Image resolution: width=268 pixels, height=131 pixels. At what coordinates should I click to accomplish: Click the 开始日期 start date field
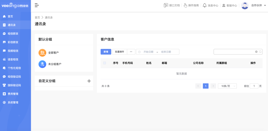point(148,52)
